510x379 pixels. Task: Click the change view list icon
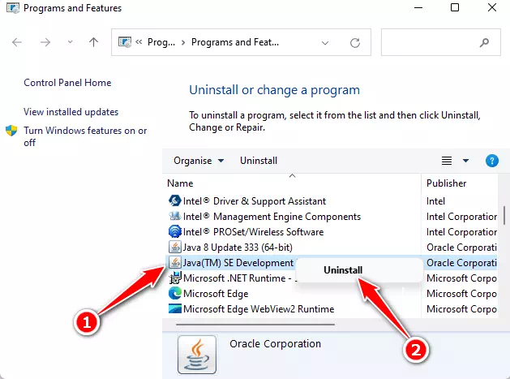click(447, 161)
